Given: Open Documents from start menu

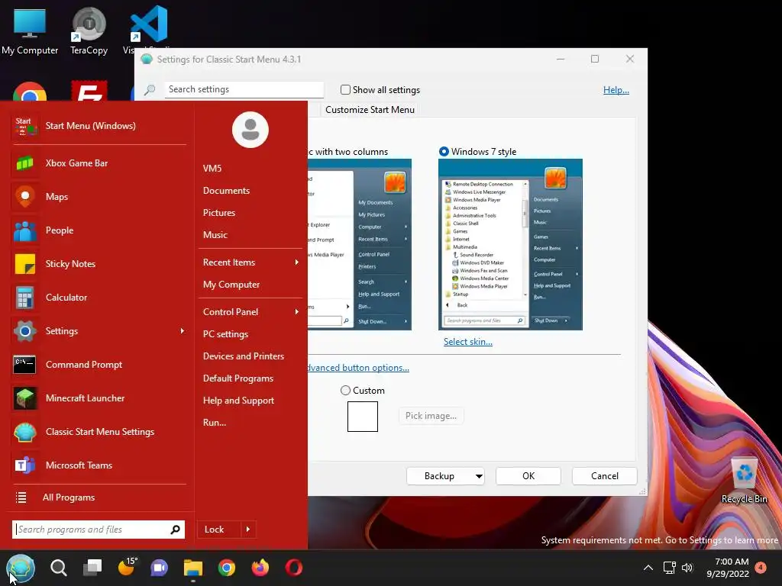Looking at the screenshot, I should pyautogui.click(x=226, y=190).
